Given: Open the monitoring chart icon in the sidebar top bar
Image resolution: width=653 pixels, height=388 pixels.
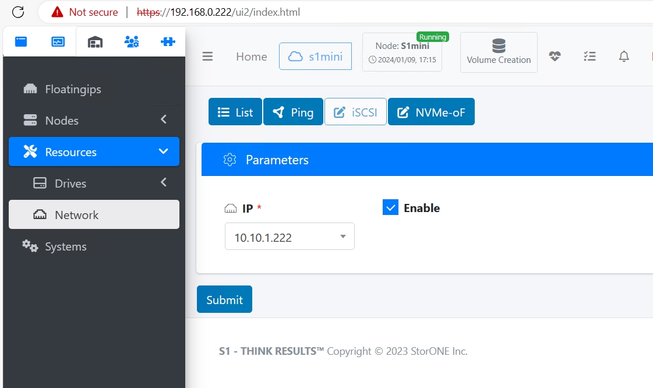Looking at the screenshot, I should (58, 41).
